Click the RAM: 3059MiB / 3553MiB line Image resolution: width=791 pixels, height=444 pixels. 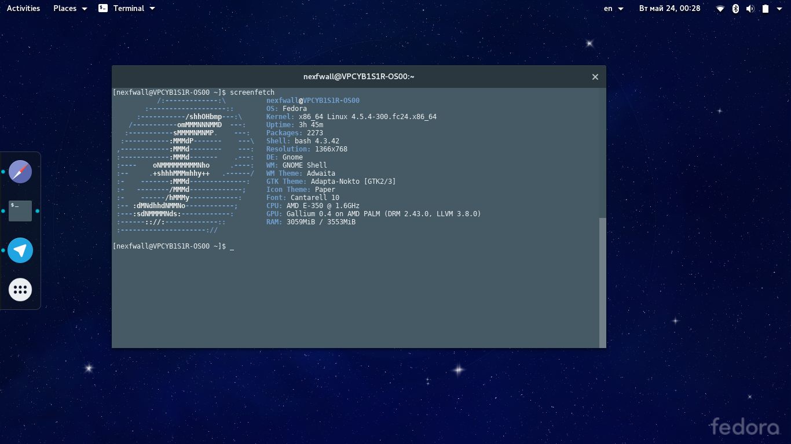(x=311, y=222)
